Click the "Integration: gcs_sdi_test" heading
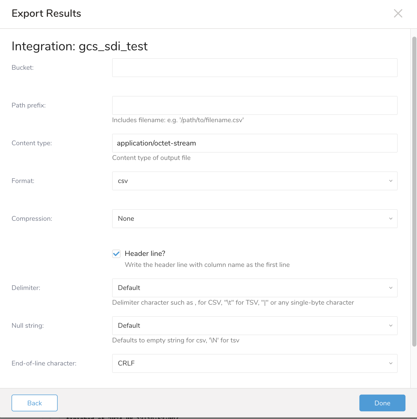The height and width of the screenshot is (419, 417). pyautogui.click(x=80, y=46)
